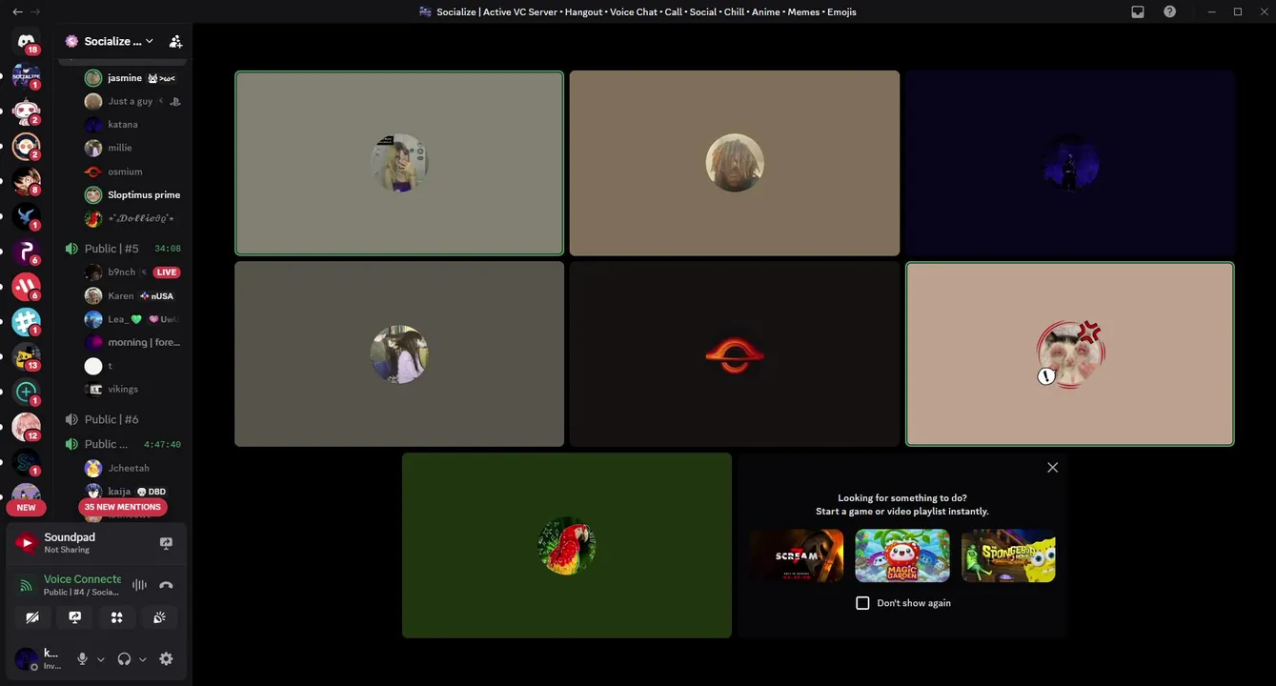
Task: Open the help question mark icon
Action: pyautogui.click(x=1169, y=11)
